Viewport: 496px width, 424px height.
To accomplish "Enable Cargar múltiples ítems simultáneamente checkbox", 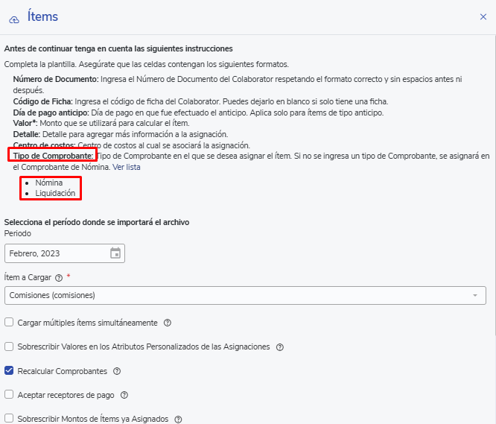I will (x=9, y=323).
